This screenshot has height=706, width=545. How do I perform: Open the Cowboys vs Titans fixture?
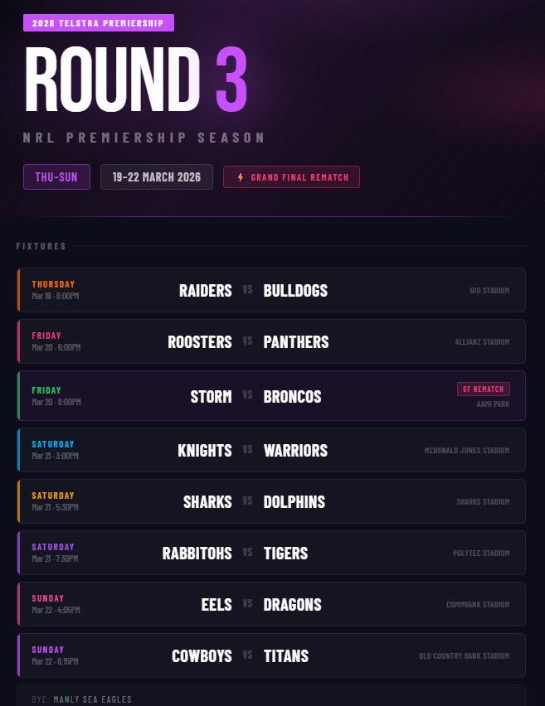(271, 655)
